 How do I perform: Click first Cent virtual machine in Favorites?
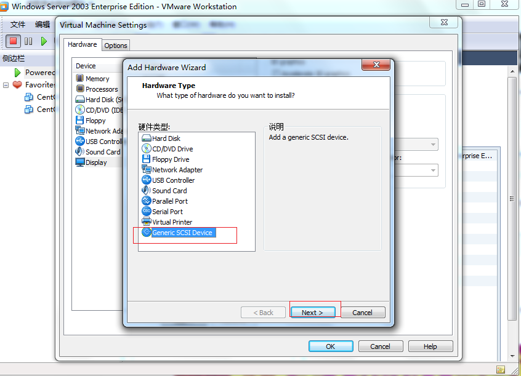41,97
